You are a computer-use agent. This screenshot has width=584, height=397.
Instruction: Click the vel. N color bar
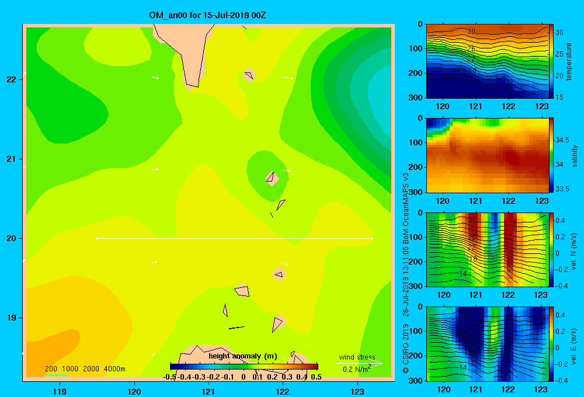pyautogui.click(x=551, y=249)
